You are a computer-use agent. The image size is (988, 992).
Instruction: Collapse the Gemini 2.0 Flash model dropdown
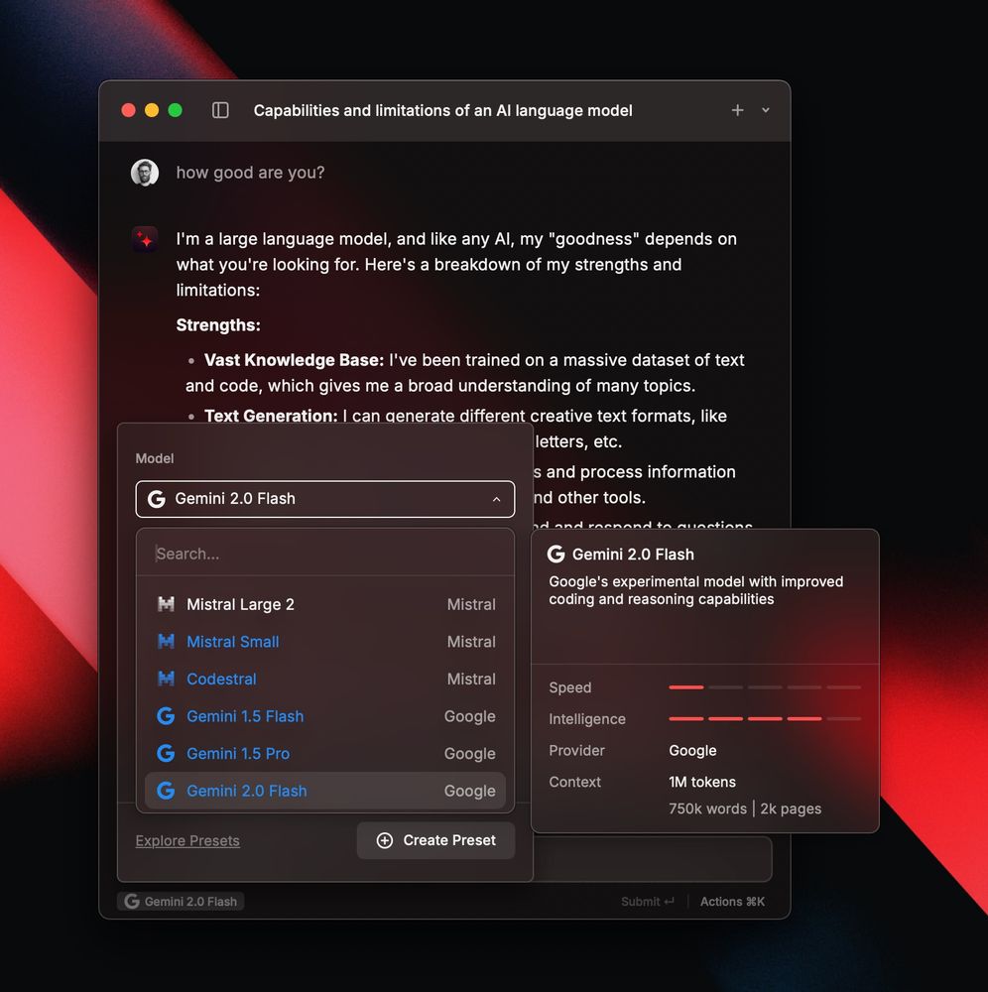pos(497,499)
